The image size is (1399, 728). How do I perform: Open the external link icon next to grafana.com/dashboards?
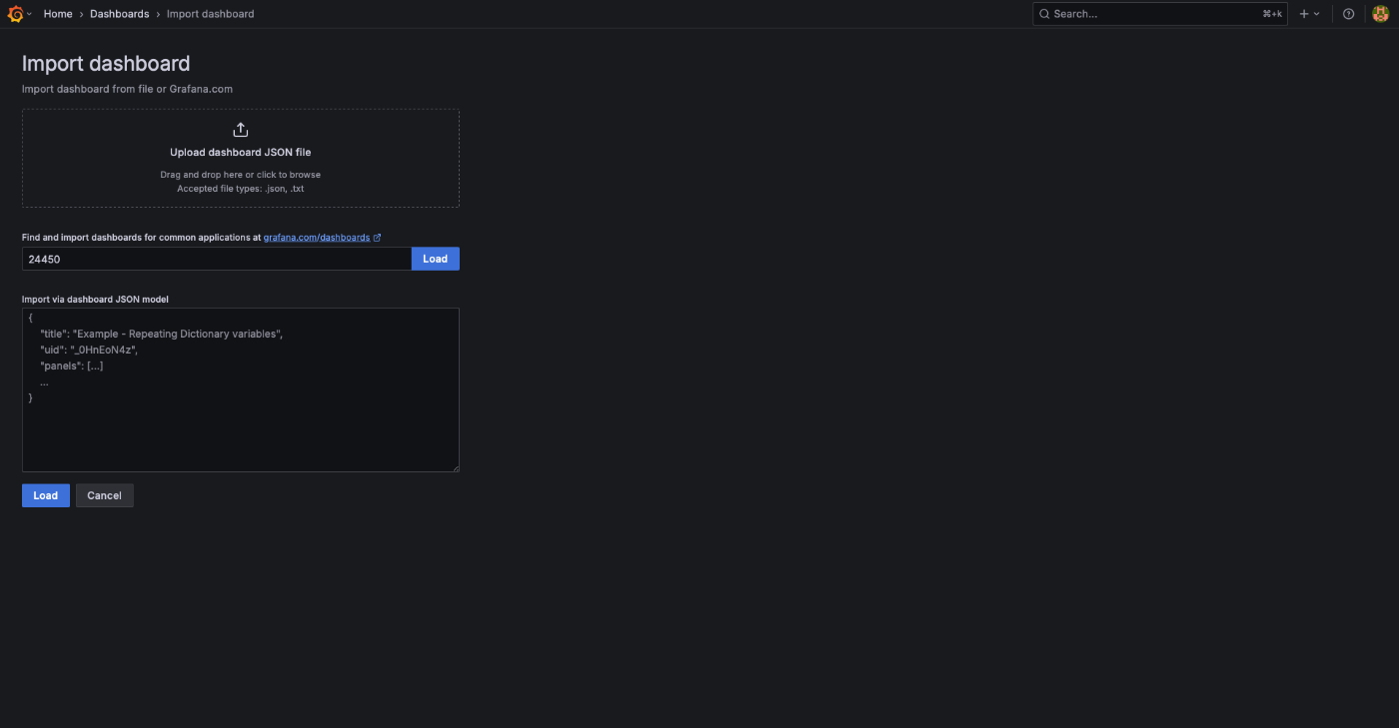[x=379, y=237]
